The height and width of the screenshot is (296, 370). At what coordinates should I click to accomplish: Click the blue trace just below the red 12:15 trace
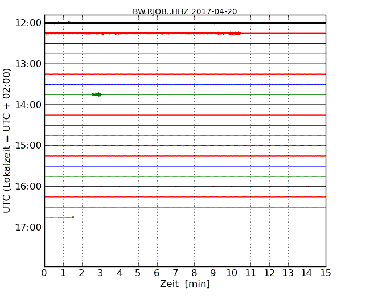tap(185, 44)
